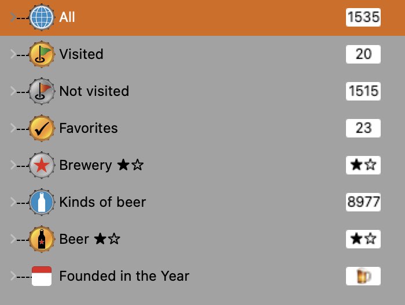
Task: Click the beer mug badge for Founded in the Year
Action: coord(363,276)
